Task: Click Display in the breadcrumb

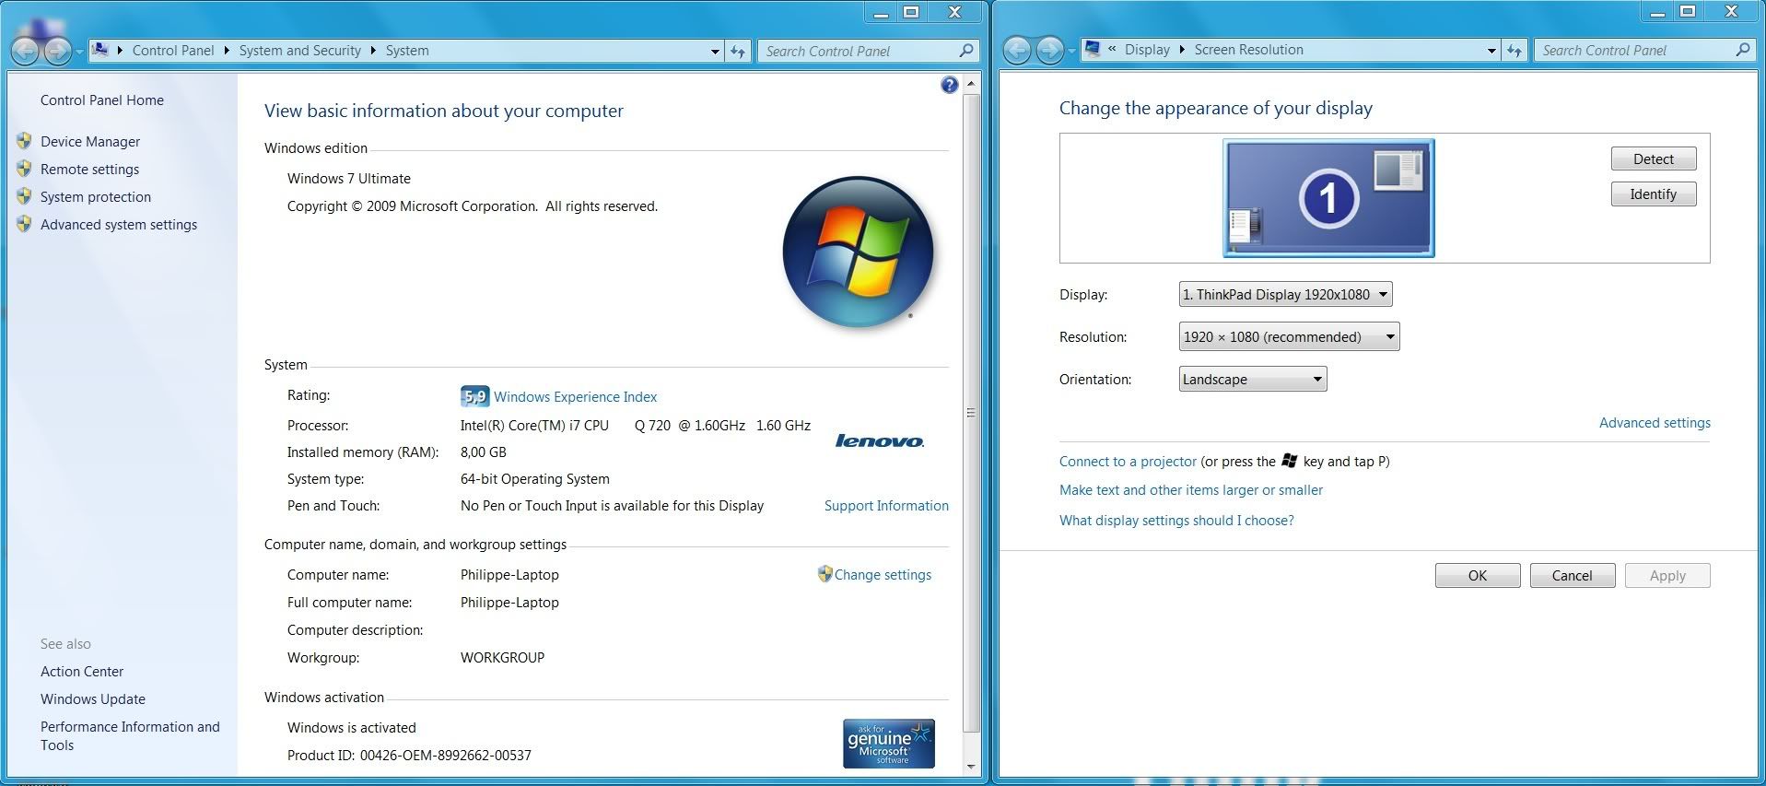Action: [1147, 50]
